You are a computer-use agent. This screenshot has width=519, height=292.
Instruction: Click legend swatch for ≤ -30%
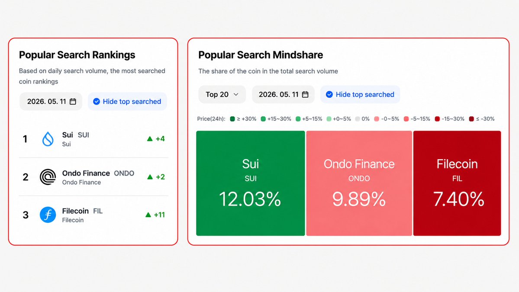(471, 119)
